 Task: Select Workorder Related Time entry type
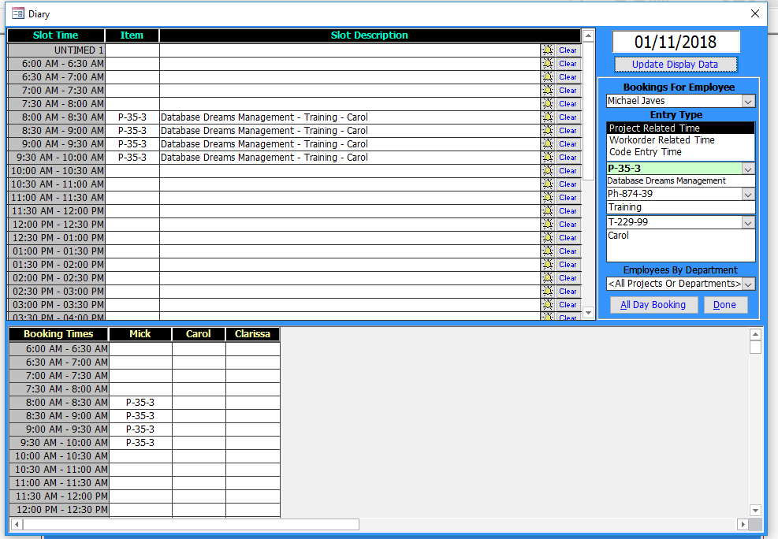pyautogui.click(x=680, y=139)
